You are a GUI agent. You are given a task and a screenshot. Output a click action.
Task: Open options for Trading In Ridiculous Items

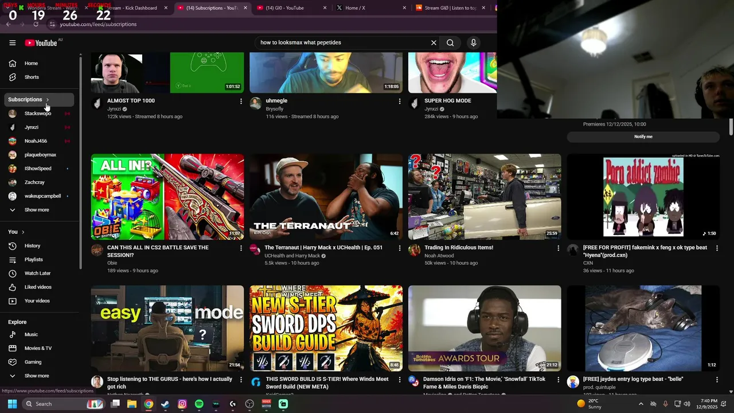(558, 248)
